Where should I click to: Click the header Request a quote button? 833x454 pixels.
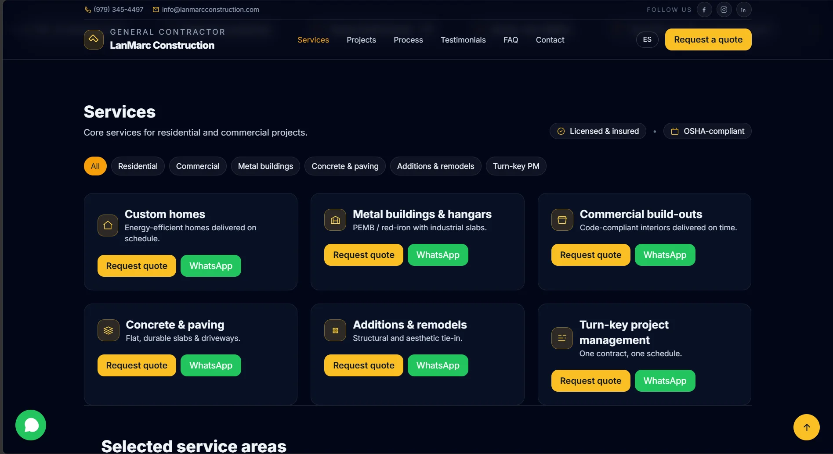(x=708, y=39)
